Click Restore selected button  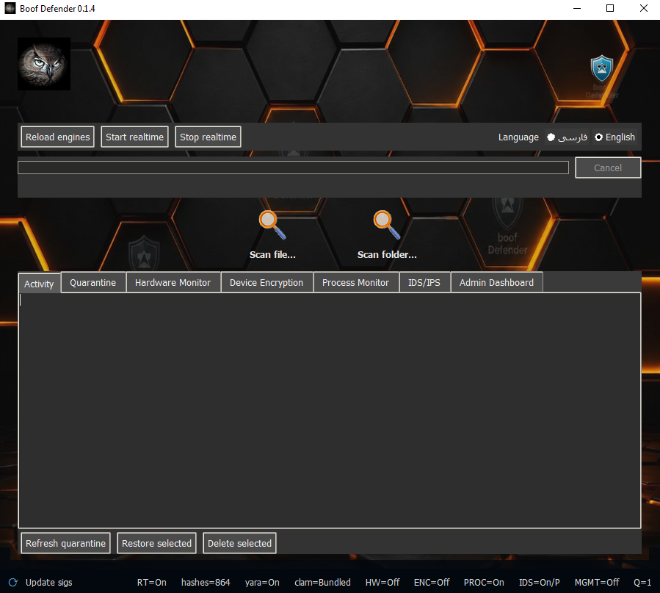(x=156, y=543)
